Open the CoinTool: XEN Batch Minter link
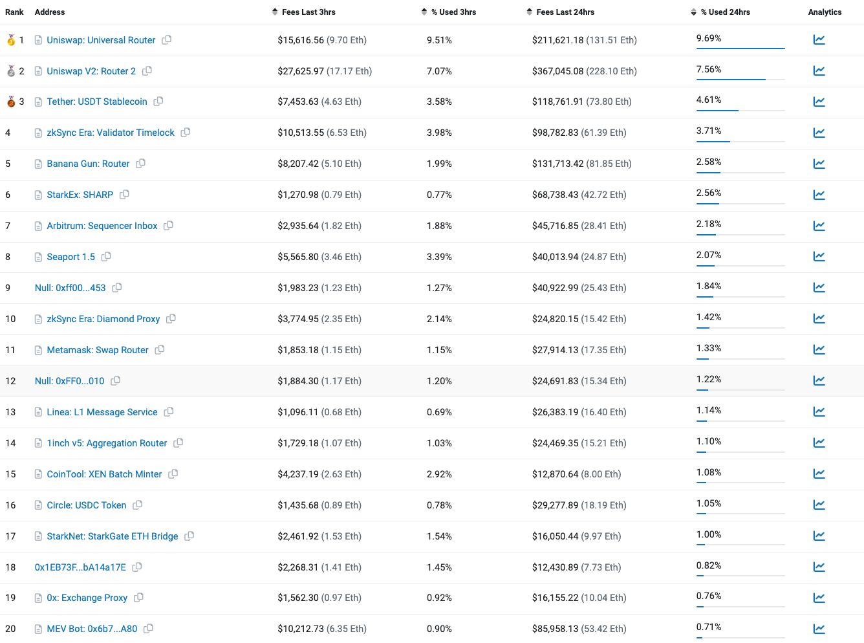Screen dimensions: 864x643 104,474
